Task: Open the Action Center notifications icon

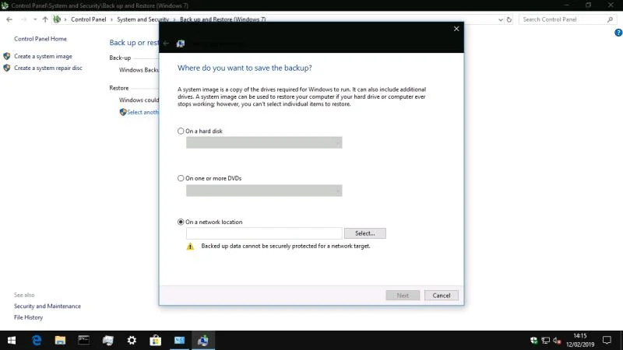Action: point(607,340)
